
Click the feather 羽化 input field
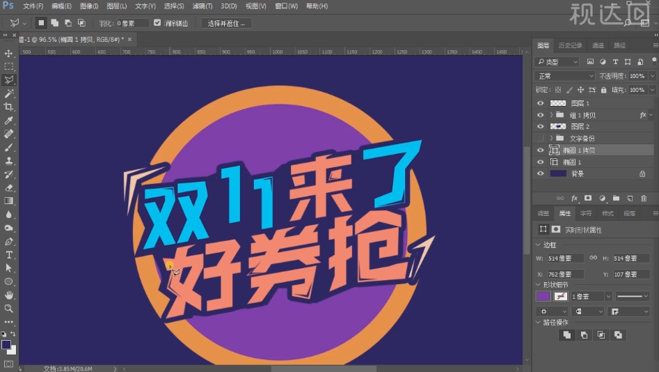point(132,23)
